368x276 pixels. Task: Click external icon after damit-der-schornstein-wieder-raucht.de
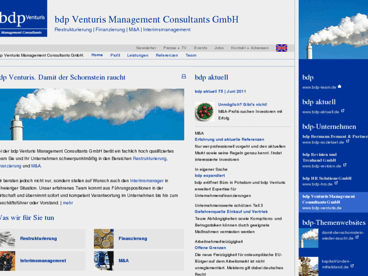coord(357,237)
